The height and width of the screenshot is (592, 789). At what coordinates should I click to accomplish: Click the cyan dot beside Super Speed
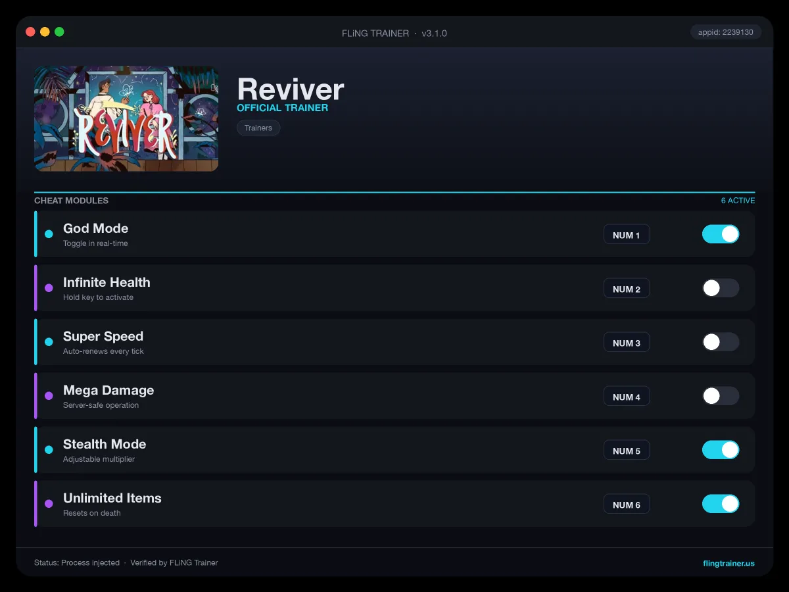pyautogui.click(x=49, y=342)
